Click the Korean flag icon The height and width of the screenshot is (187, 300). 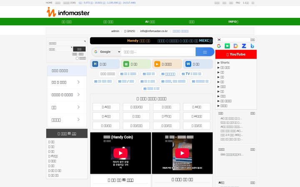click(x=219, y=40)
